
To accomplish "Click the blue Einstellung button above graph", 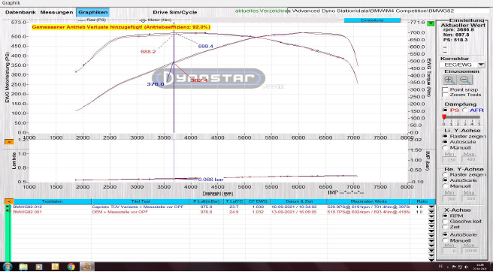I will 372,20.
